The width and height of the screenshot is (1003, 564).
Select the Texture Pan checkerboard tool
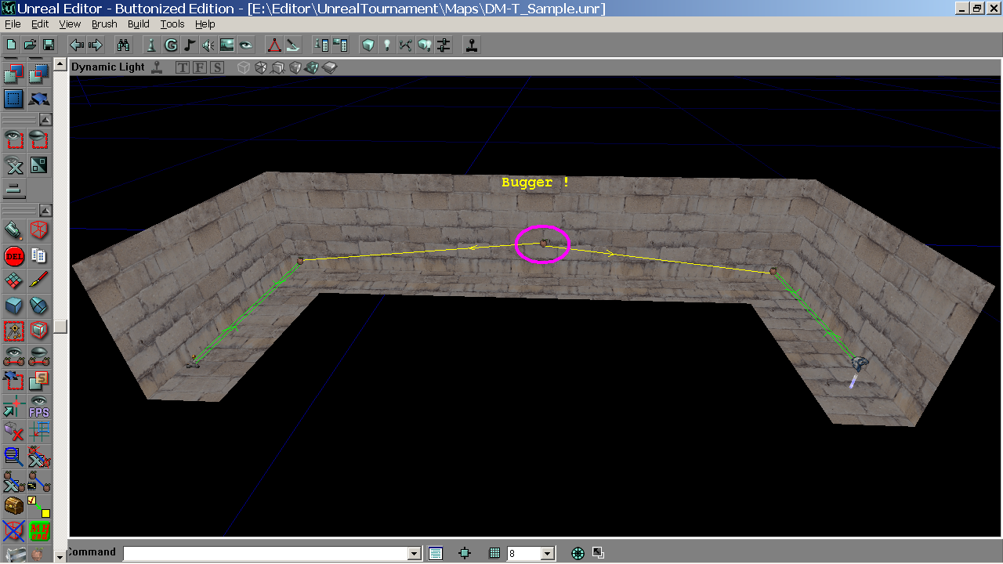point(14,280)
